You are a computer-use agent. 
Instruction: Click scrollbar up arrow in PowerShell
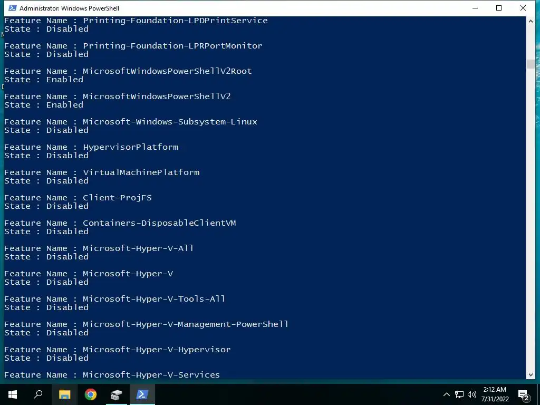coord(531,21)
